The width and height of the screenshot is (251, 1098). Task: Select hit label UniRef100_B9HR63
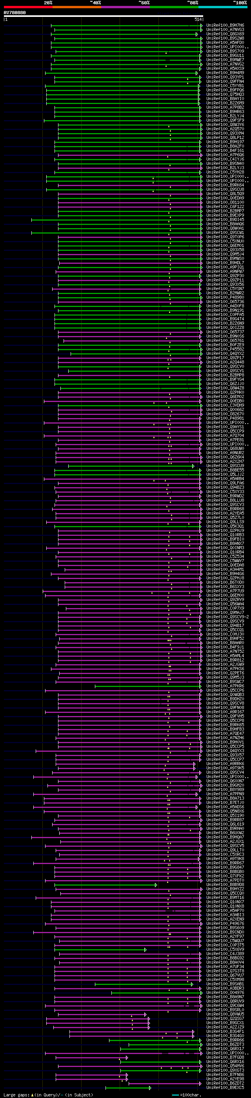226,111
